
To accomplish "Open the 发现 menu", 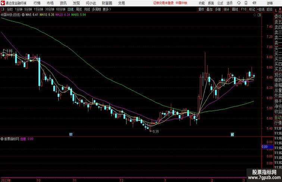I will click(76, 3).
